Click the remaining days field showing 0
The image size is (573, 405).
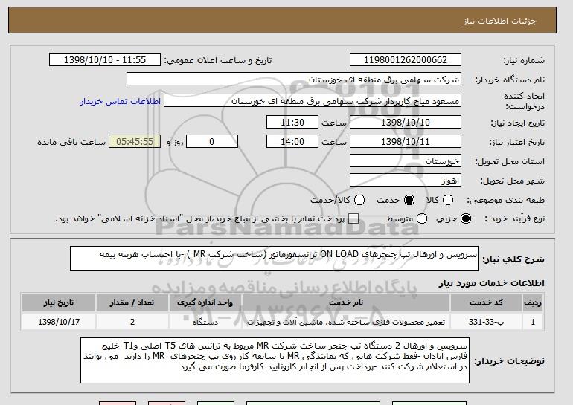point(212,142)
